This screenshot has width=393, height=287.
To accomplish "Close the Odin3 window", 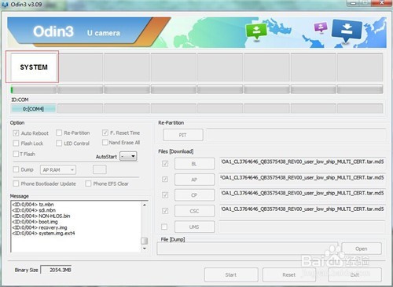I will 382,3.
